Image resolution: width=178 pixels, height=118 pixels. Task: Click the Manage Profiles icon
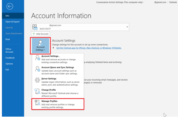[37, 102]
